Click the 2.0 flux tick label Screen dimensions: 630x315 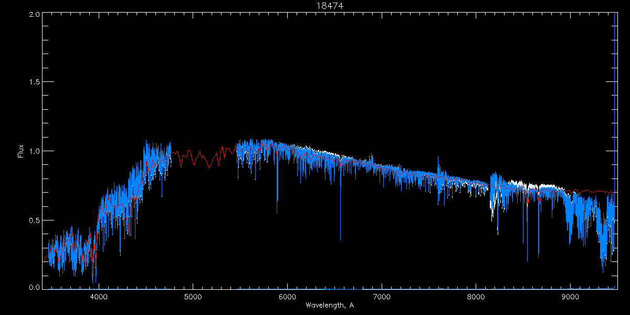pos(34,14)
